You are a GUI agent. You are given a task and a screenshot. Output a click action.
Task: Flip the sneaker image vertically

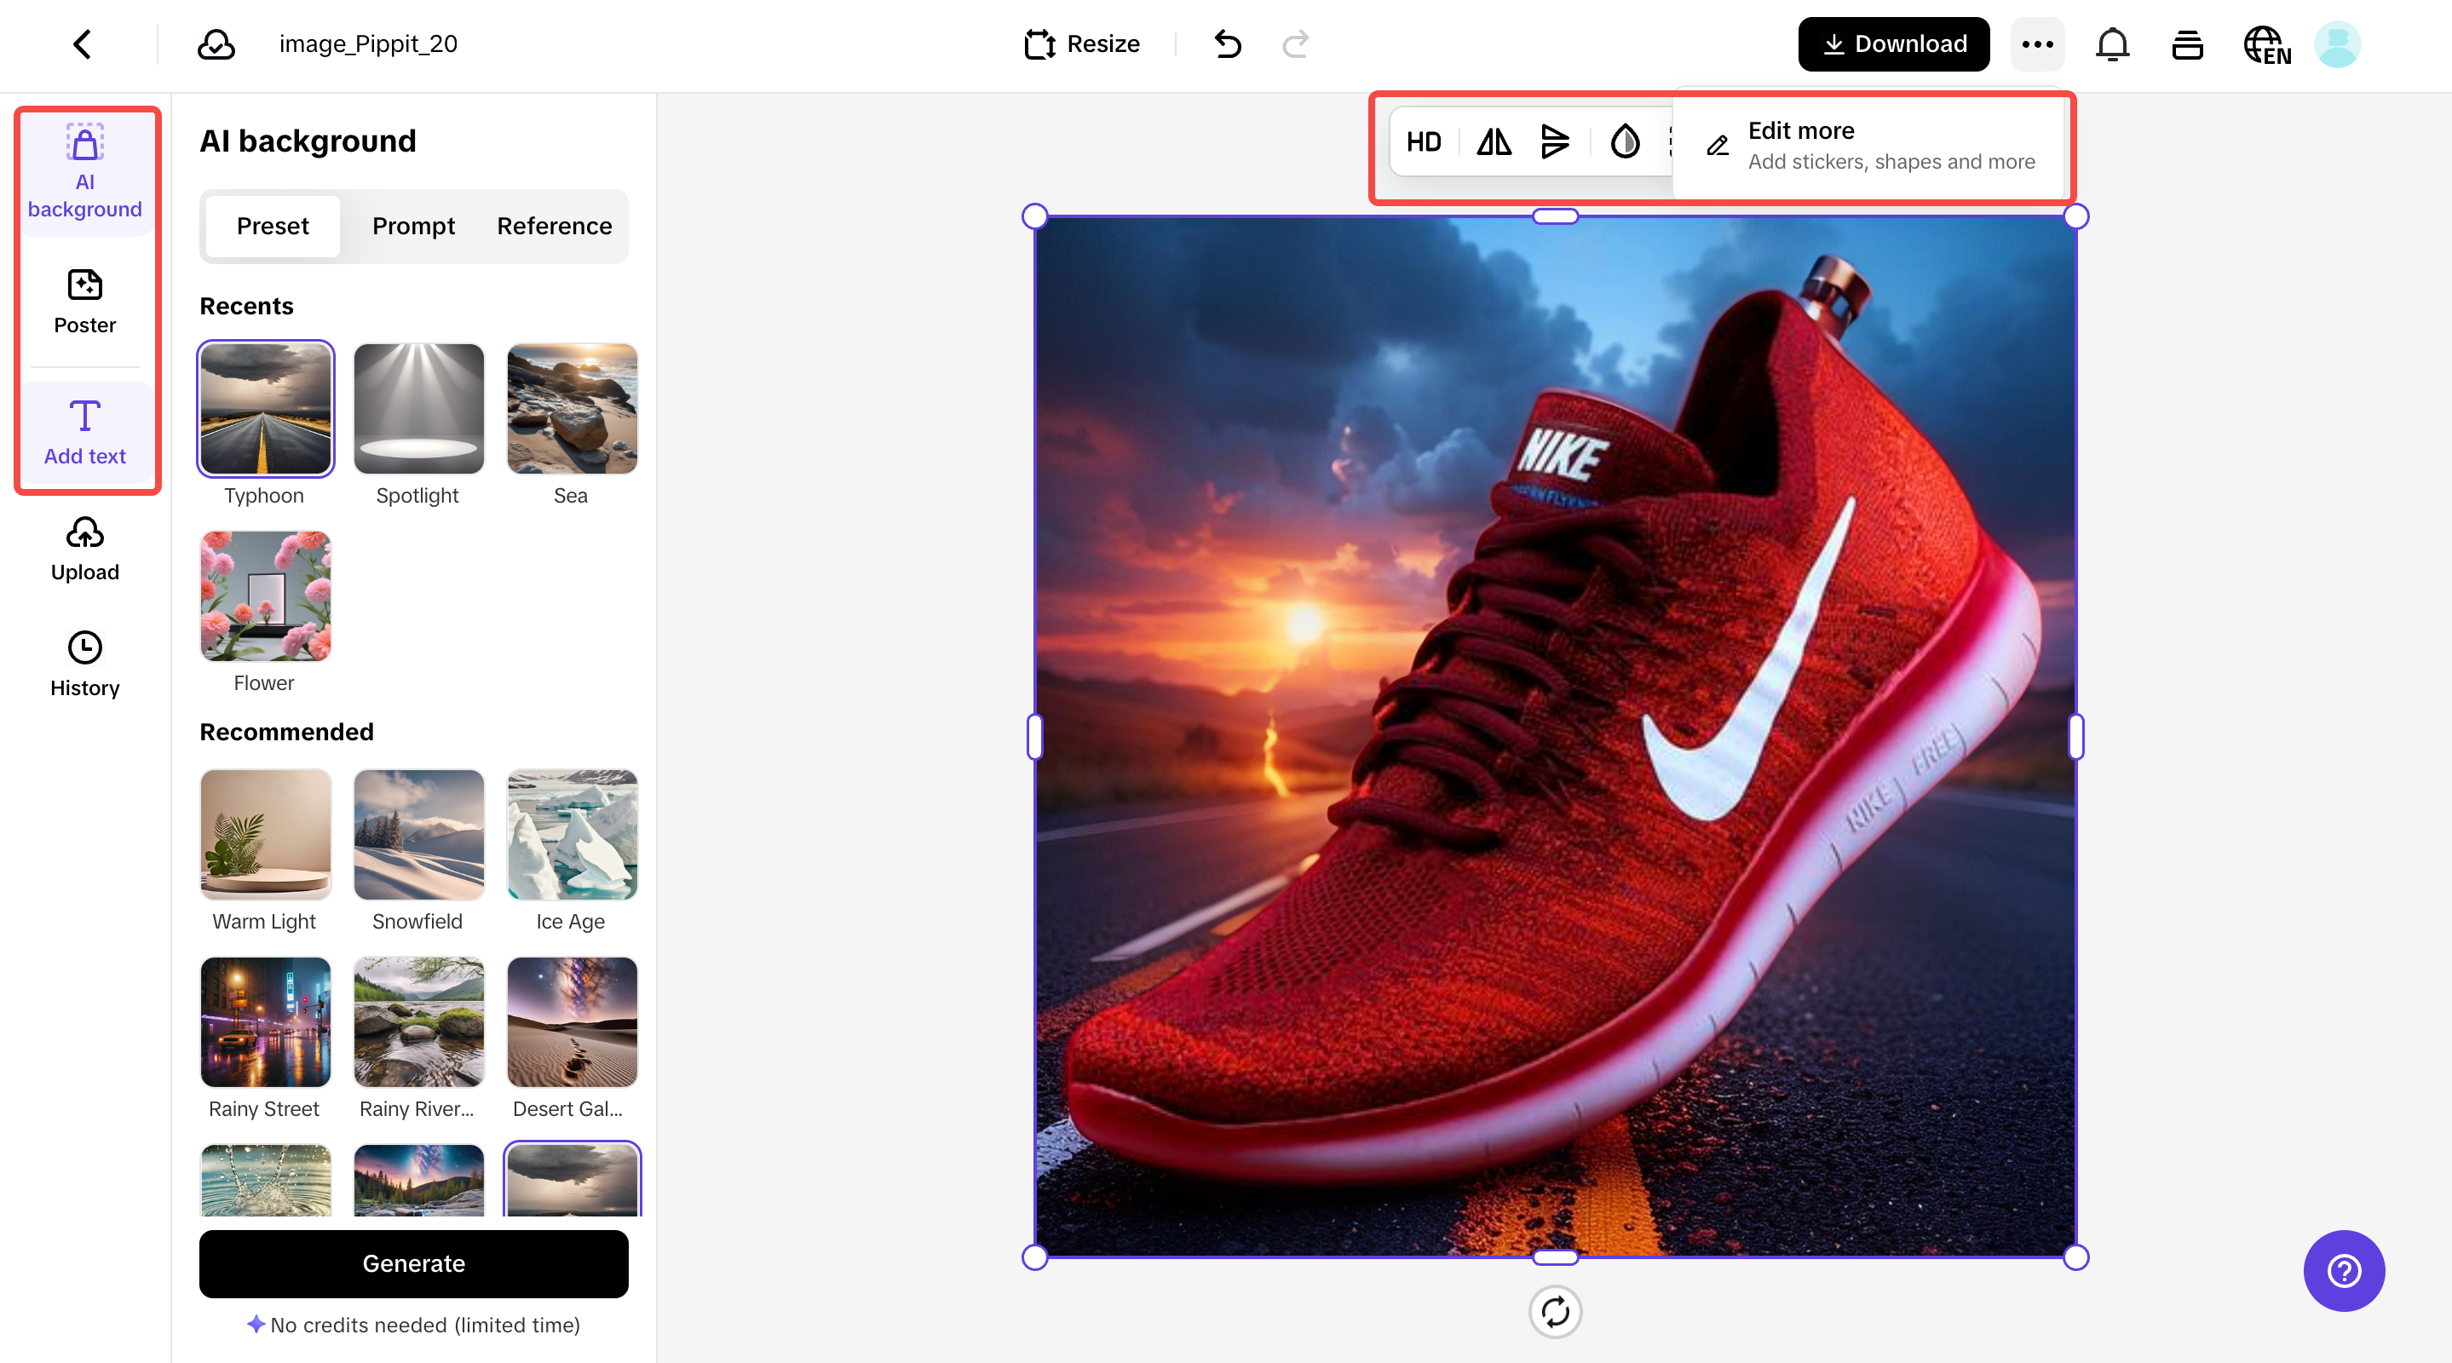(1556, 141)
